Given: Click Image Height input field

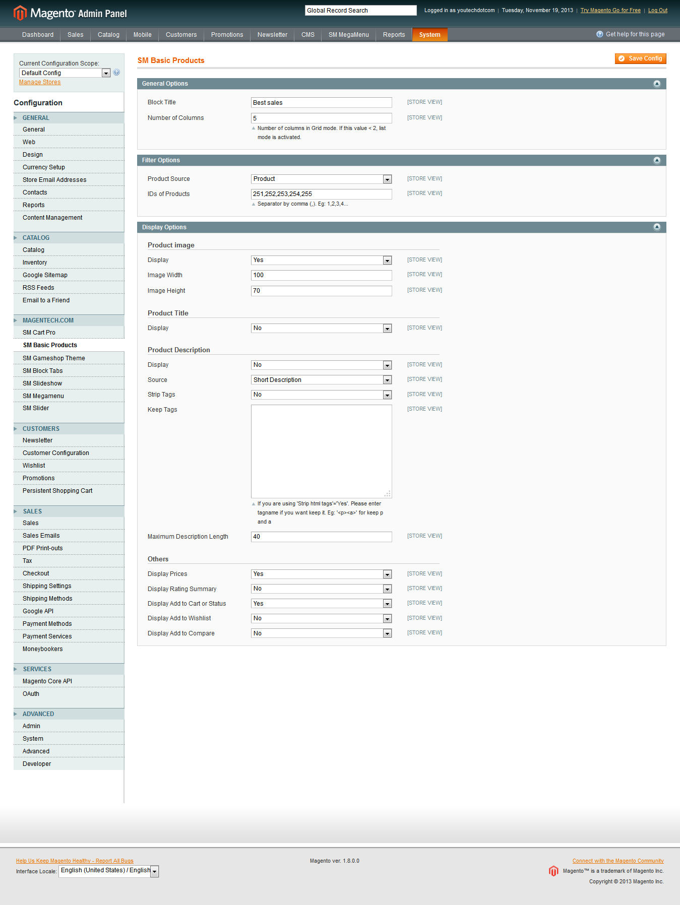Looking at the screenshot, I should [x=322, y=291].
